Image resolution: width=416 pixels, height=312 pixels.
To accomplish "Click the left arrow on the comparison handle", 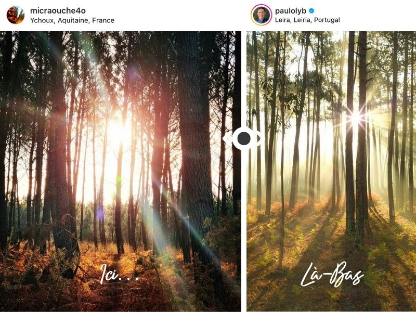I will tap(227, 138).
